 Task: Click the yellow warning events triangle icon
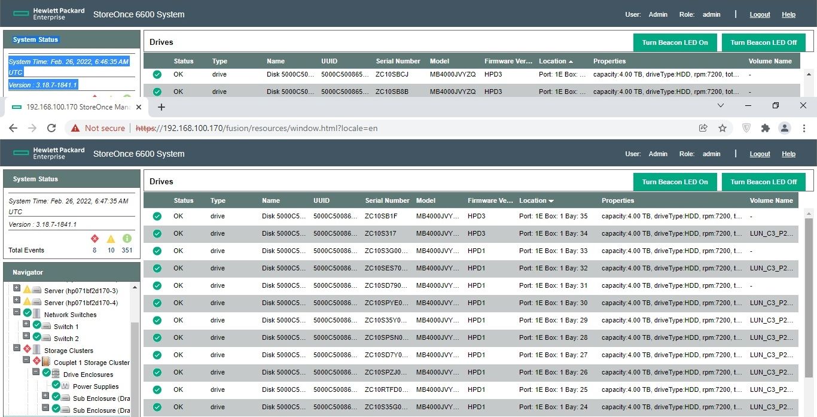[111, 238]
